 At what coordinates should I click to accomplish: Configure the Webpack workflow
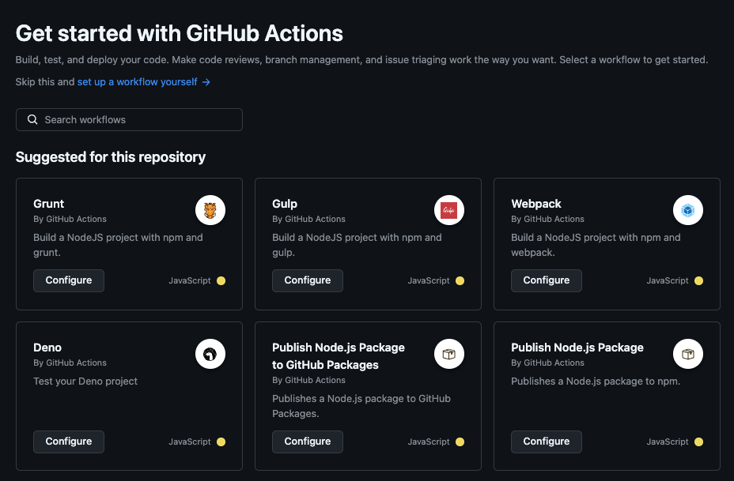pyautogui.click(x=547, y=280)
